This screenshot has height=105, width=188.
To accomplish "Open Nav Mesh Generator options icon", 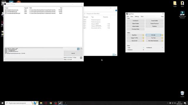I will point(162,41).
